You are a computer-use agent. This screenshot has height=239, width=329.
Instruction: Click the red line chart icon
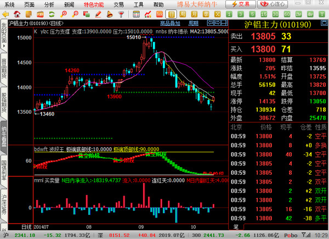click(148, 14)
